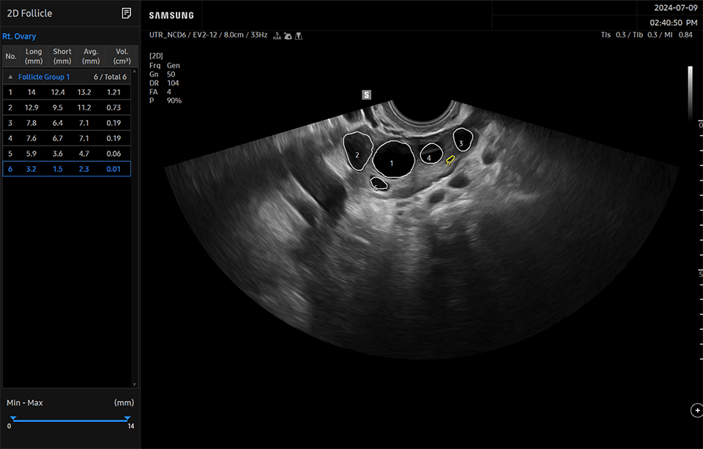Viewport: 703px width, 449px height.
Task: Open the report icon beside 2D Follicle
Action: (x=127, y=13)
